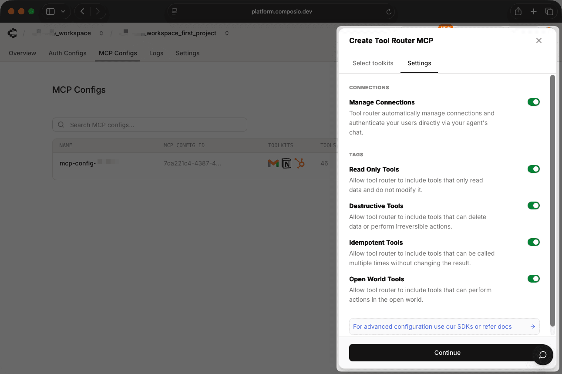Click the Notion toolkit icon

click(x=286, y=163)
